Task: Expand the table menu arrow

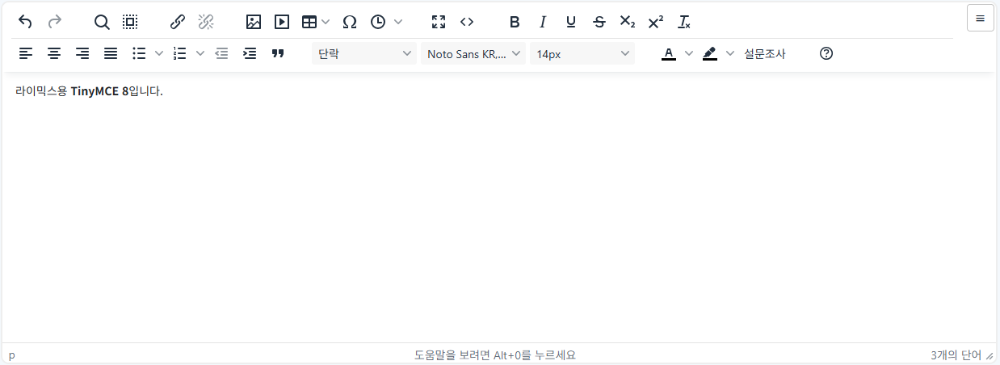Action: pos(326,22)
